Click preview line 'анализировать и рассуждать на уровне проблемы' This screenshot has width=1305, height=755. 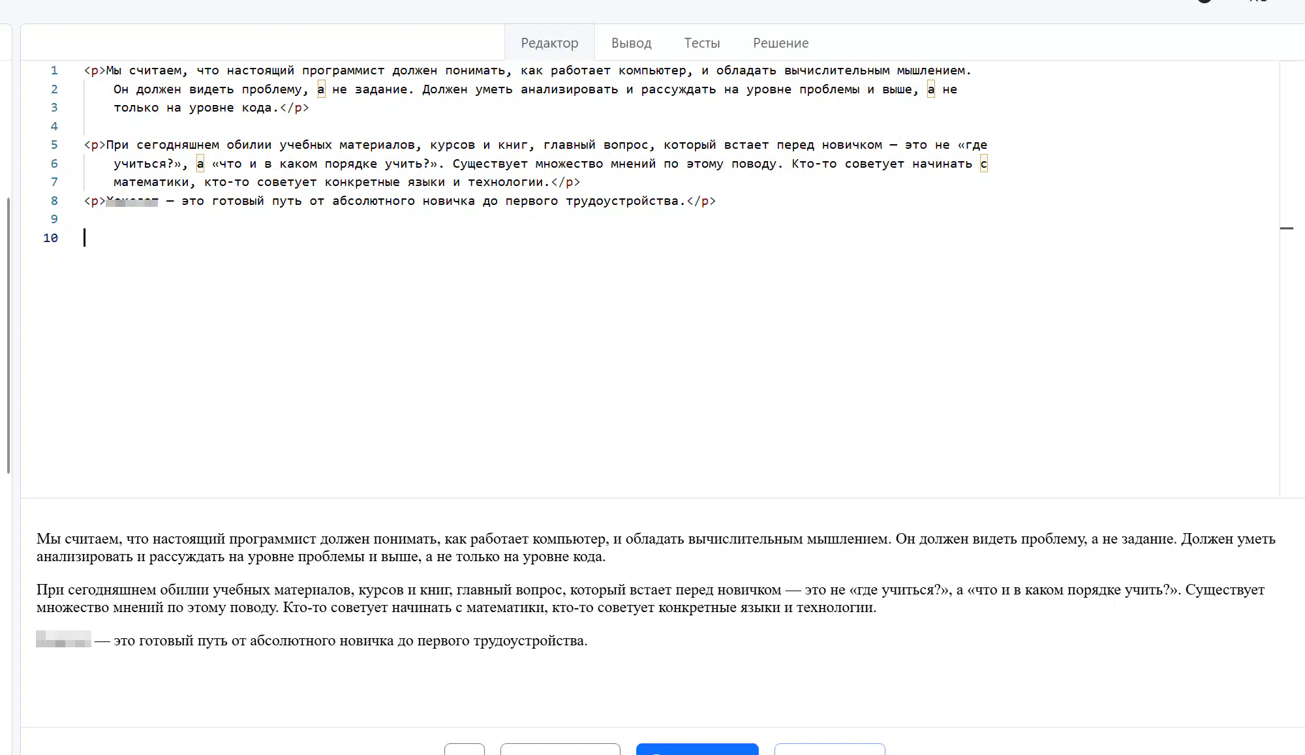(321, 557)
